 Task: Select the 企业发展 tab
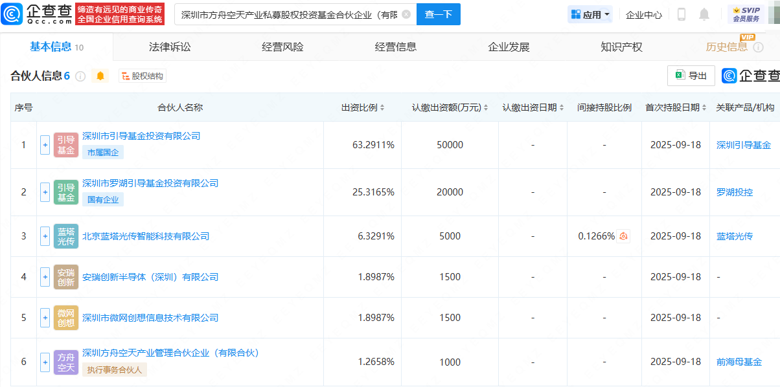[509, 47]
